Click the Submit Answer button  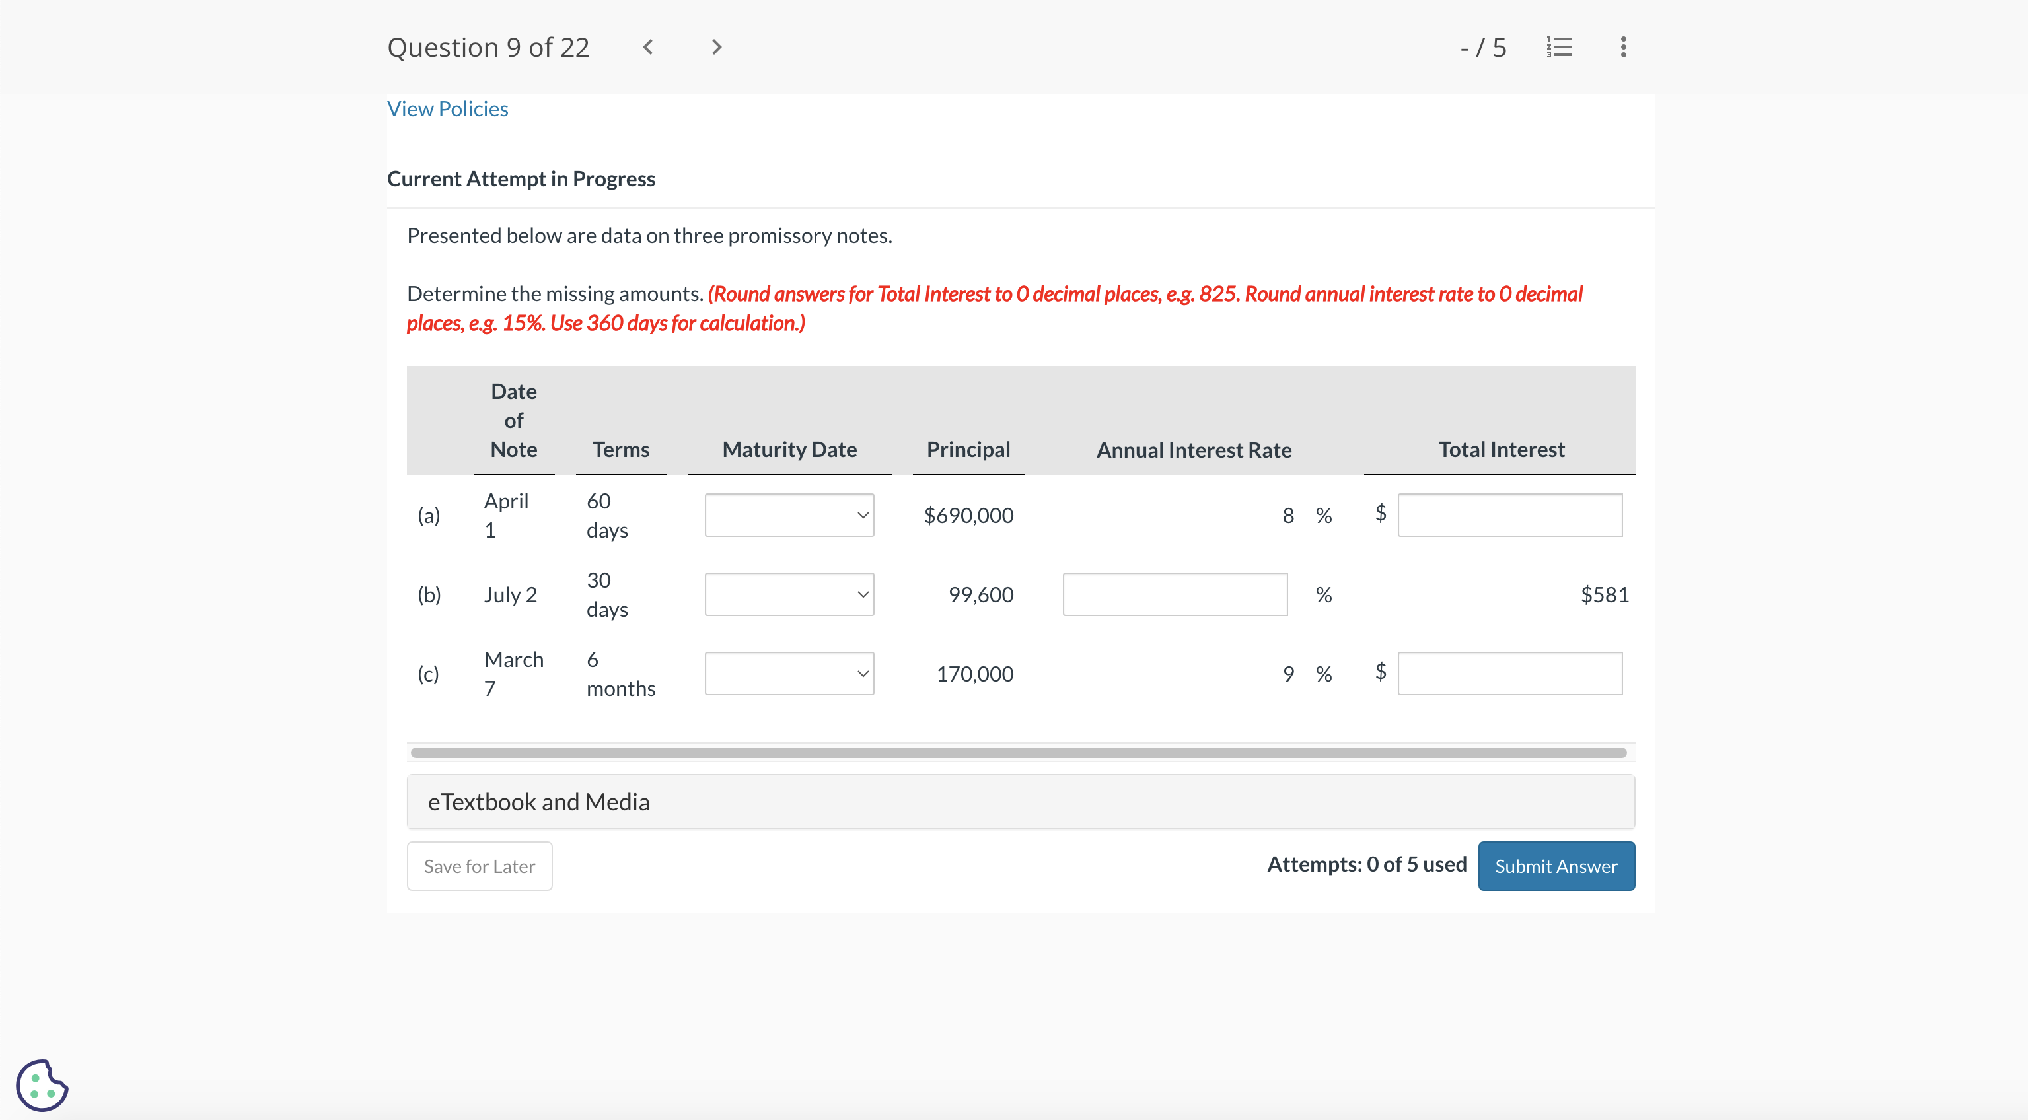tap(1556, 866)
